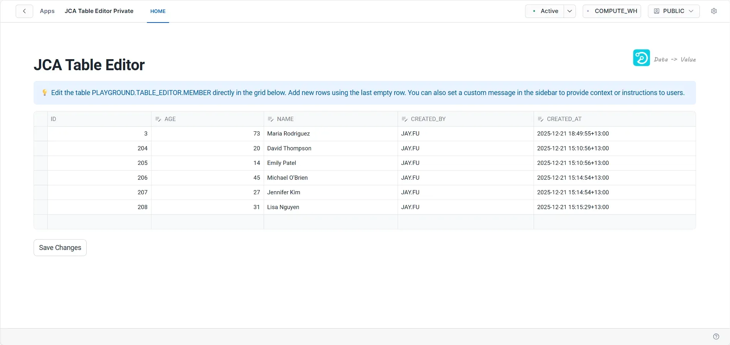Image resolution: width=730 pixels, height=345 pixels.
Task: Click the help icon at bottom right
Action: (x=716, y=336)
